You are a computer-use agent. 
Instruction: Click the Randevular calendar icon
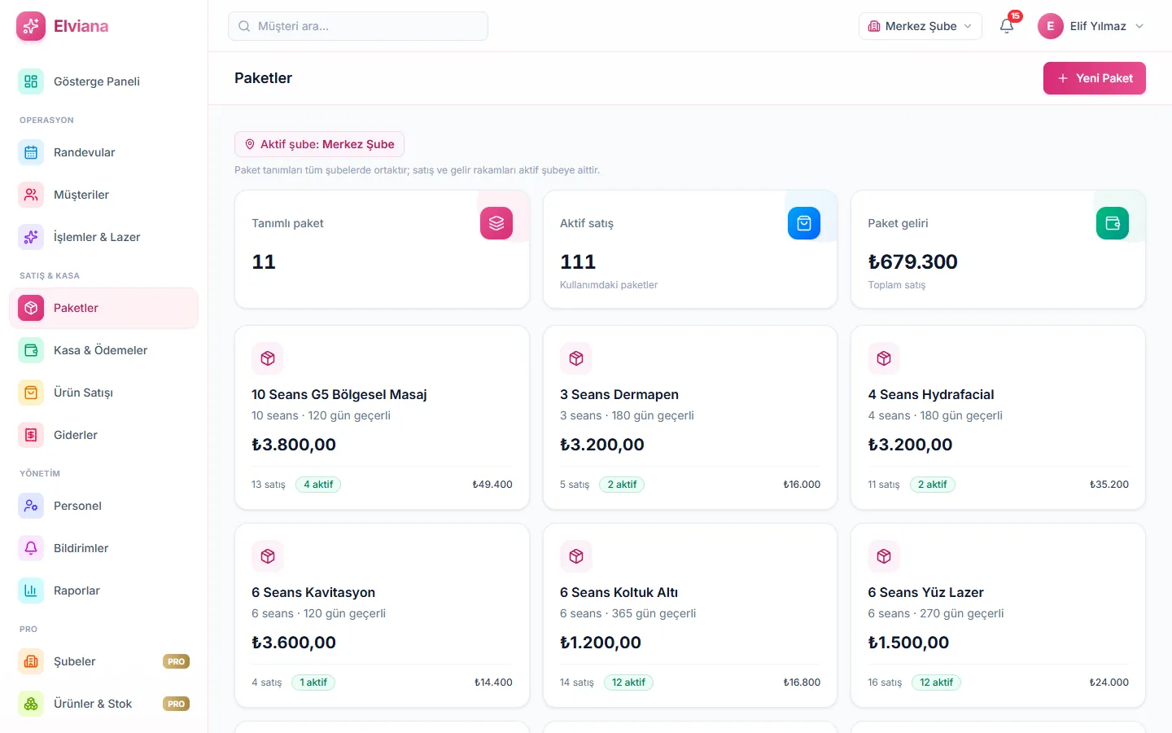click(31, 152)
